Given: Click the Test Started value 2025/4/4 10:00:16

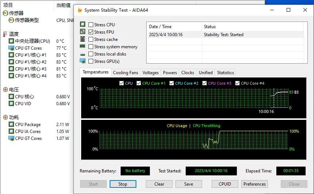Looking at the screenshot, I should (211, 171).
